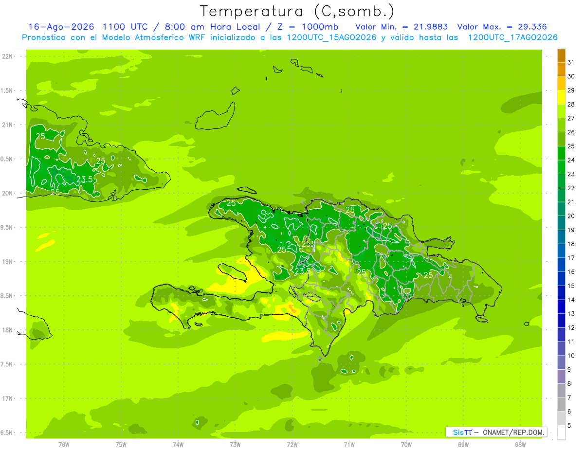The width and height of the screenshot is (584, 451).
Task: Click the '68W' longitude label
Action: pyautogui.click(x=520, y=444)
